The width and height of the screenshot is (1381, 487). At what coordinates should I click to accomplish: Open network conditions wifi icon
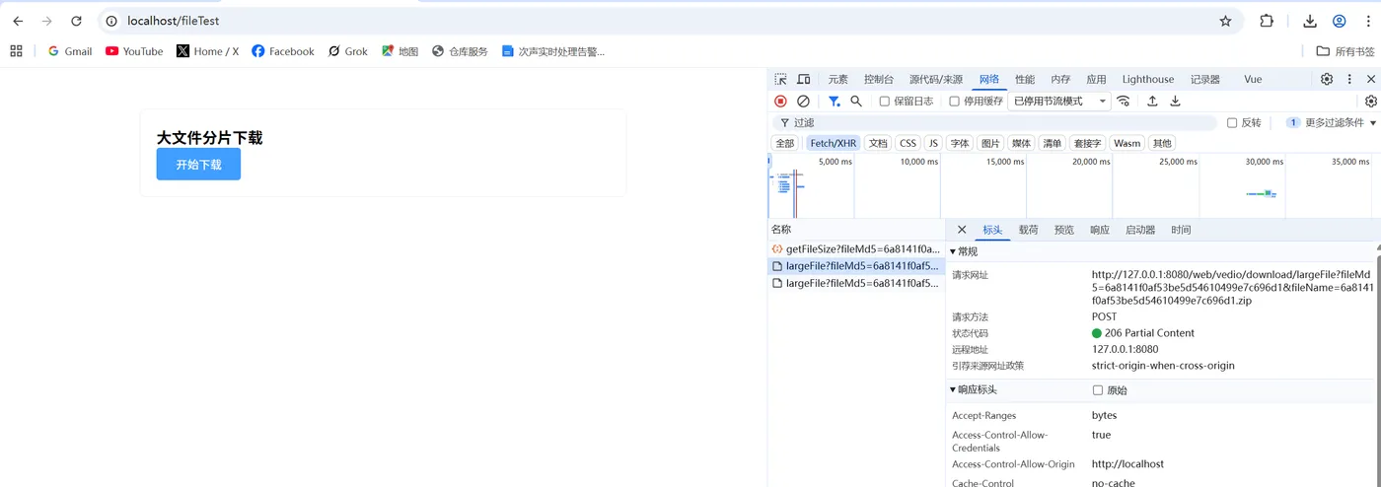[1124, 101]
